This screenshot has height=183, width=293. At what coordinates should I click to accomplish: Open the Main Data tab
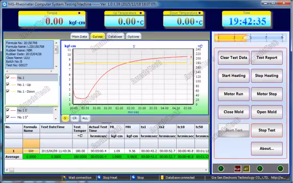(79, 36)
